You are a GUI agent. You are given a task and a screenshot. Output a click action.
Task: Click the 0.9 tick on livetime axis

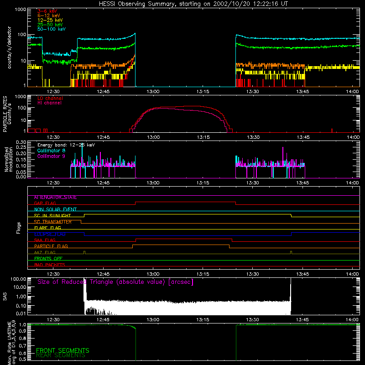tap(22, 331)
